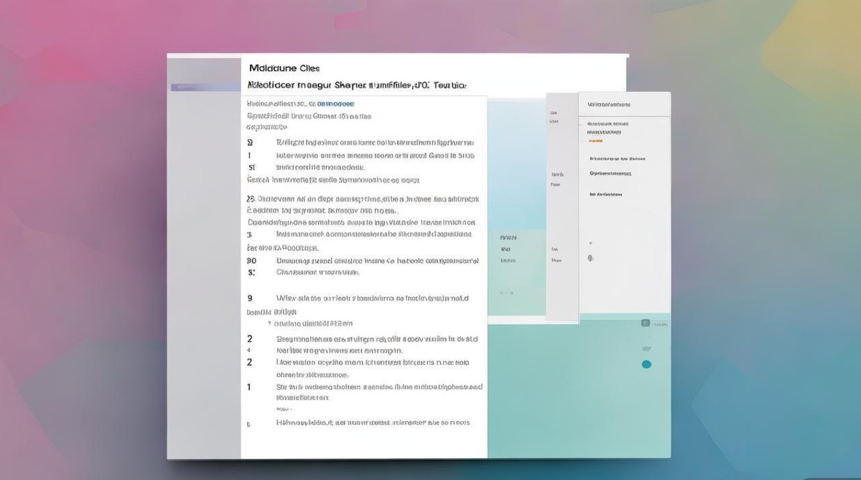Click the first entry below the orange text

tap(617, 158)
